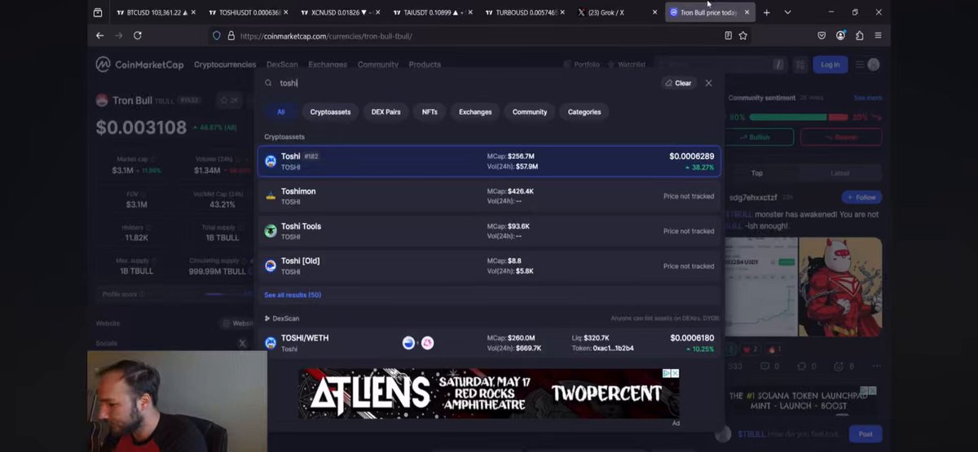Open See more community sentiment link
978x452 pixels.
point(868,98)
